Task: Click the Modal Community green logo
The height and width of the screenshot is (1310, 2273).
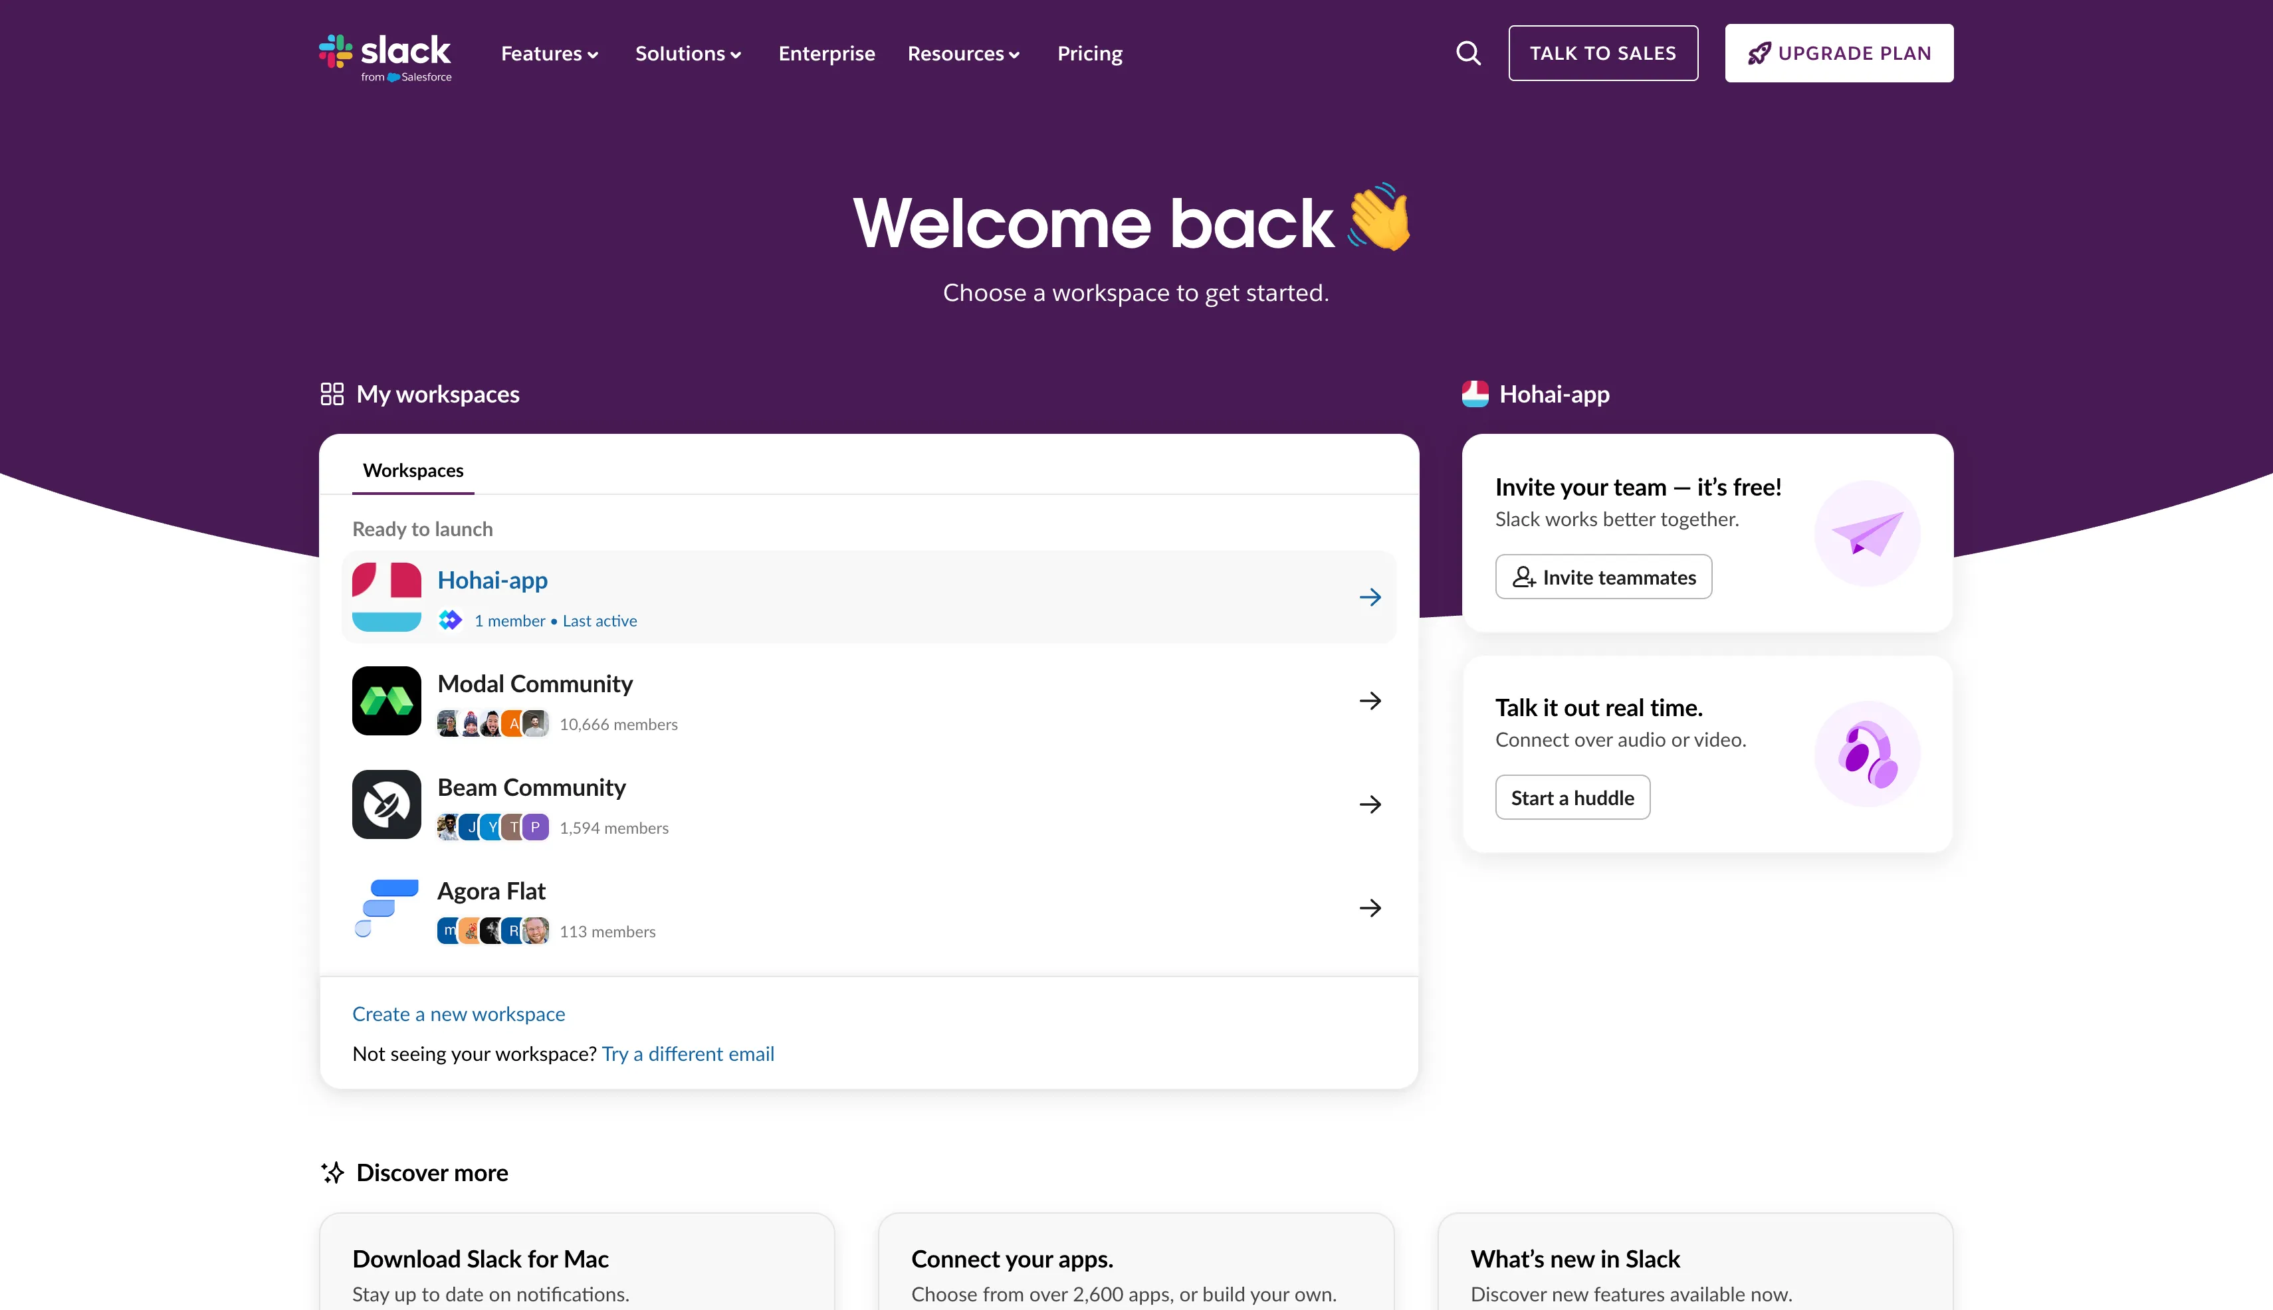Action: click(x=386, y=701)
